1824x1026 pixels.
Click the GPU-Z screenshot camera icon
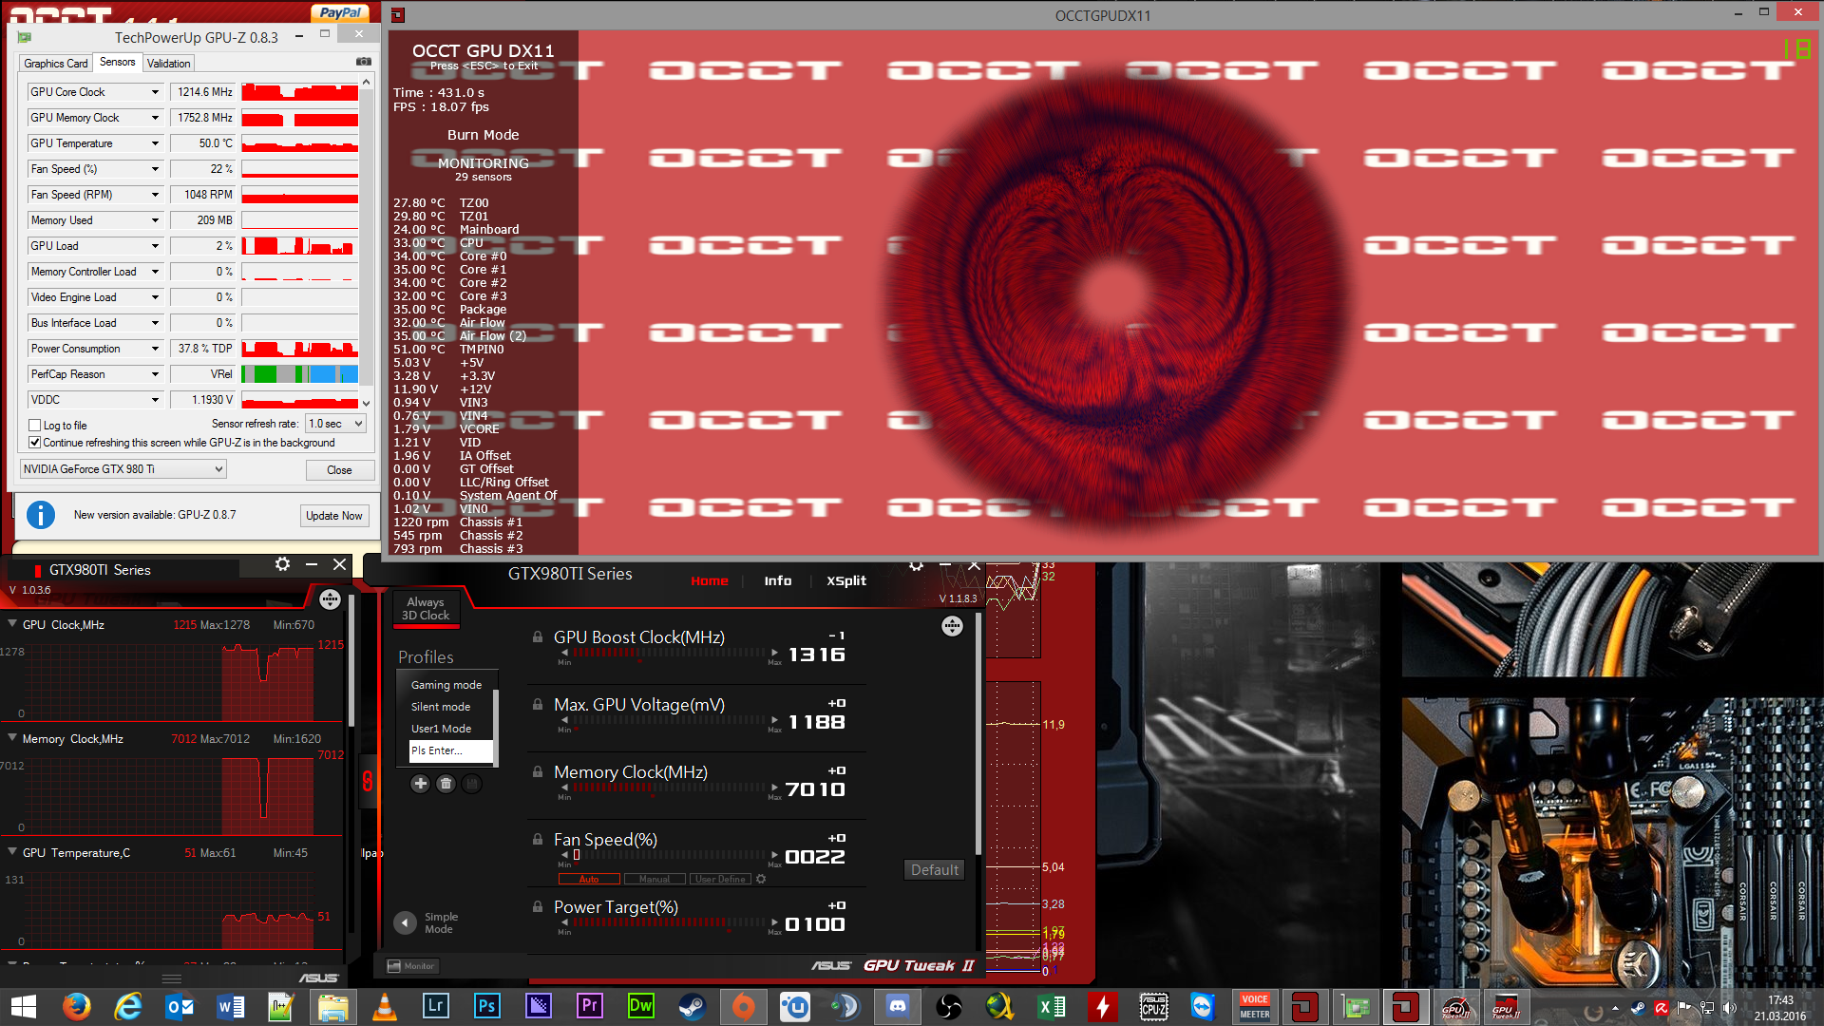tap(363, 62)
